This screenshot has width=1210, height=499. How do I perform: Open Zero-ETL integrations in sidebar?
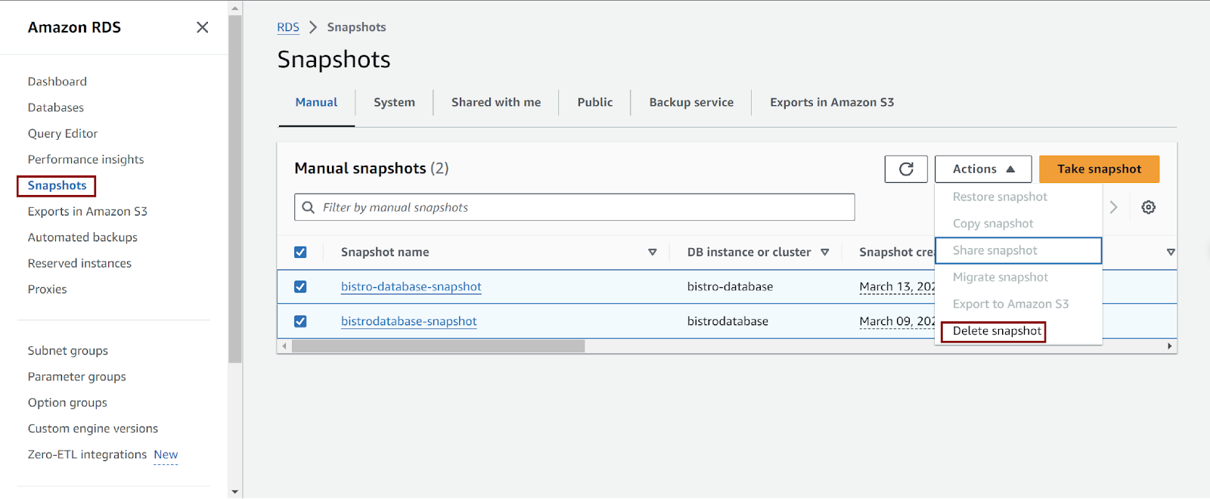(x=87, y=454)
